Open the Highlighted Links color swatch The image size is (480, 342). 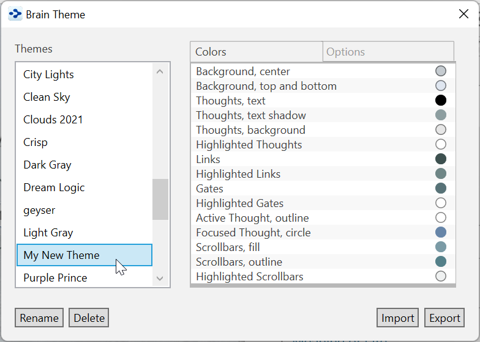pos(440,174)
